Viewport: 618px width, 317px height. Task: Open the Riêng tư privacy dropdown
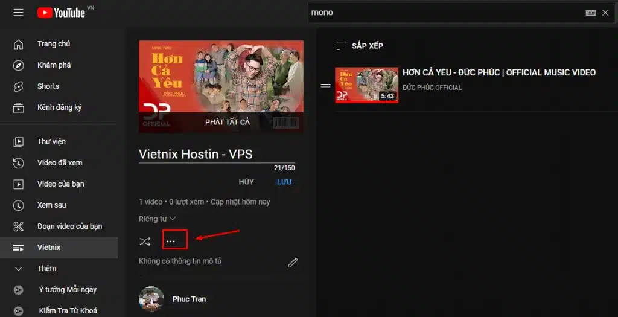tap(158, 219)
